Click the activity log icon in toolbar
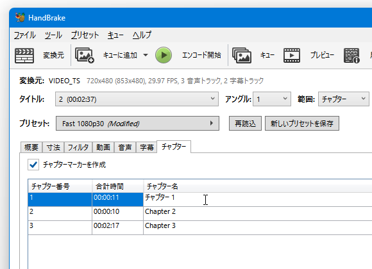 [x=351, y=56]
